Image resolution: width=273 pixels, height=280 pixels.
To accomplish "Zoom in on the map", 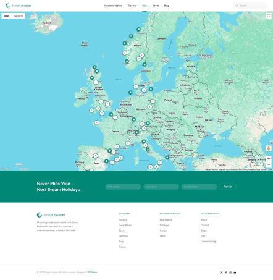I will click(269, 159).
